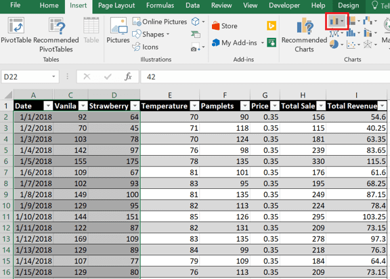Click the Name Box showing D22
390x279 pixels.
(x=26, y=77)
